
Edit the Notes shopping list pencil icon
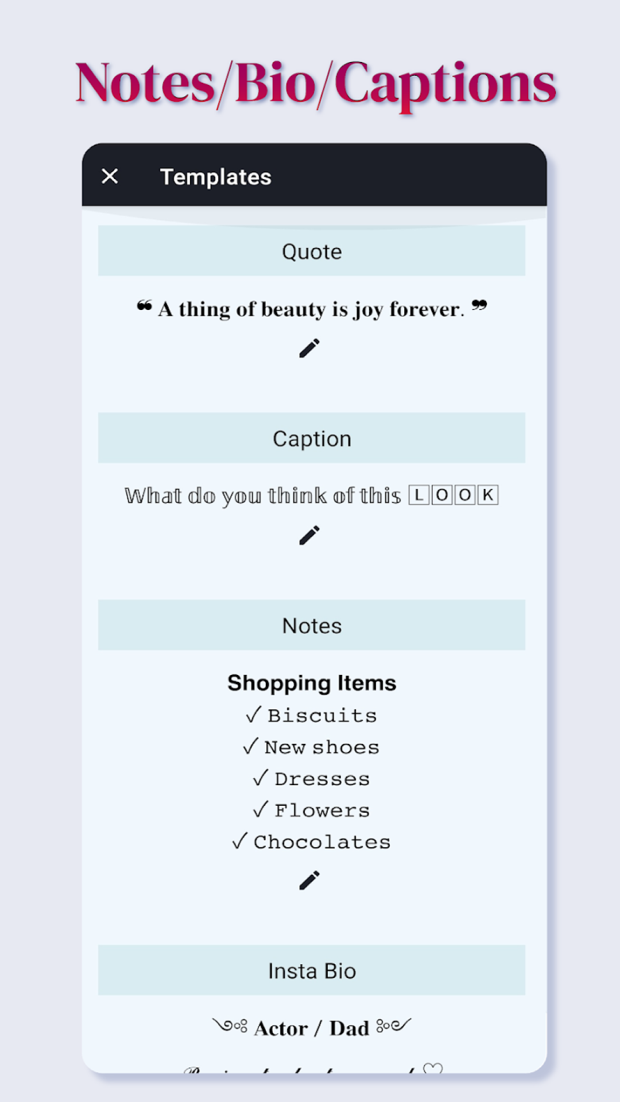point(309,880)
